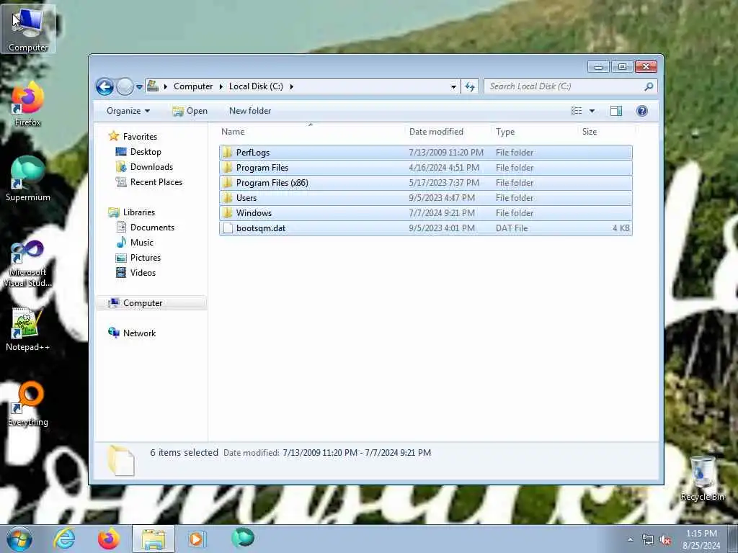Click the Notepad++ desktop shortcut

[28, 329]
